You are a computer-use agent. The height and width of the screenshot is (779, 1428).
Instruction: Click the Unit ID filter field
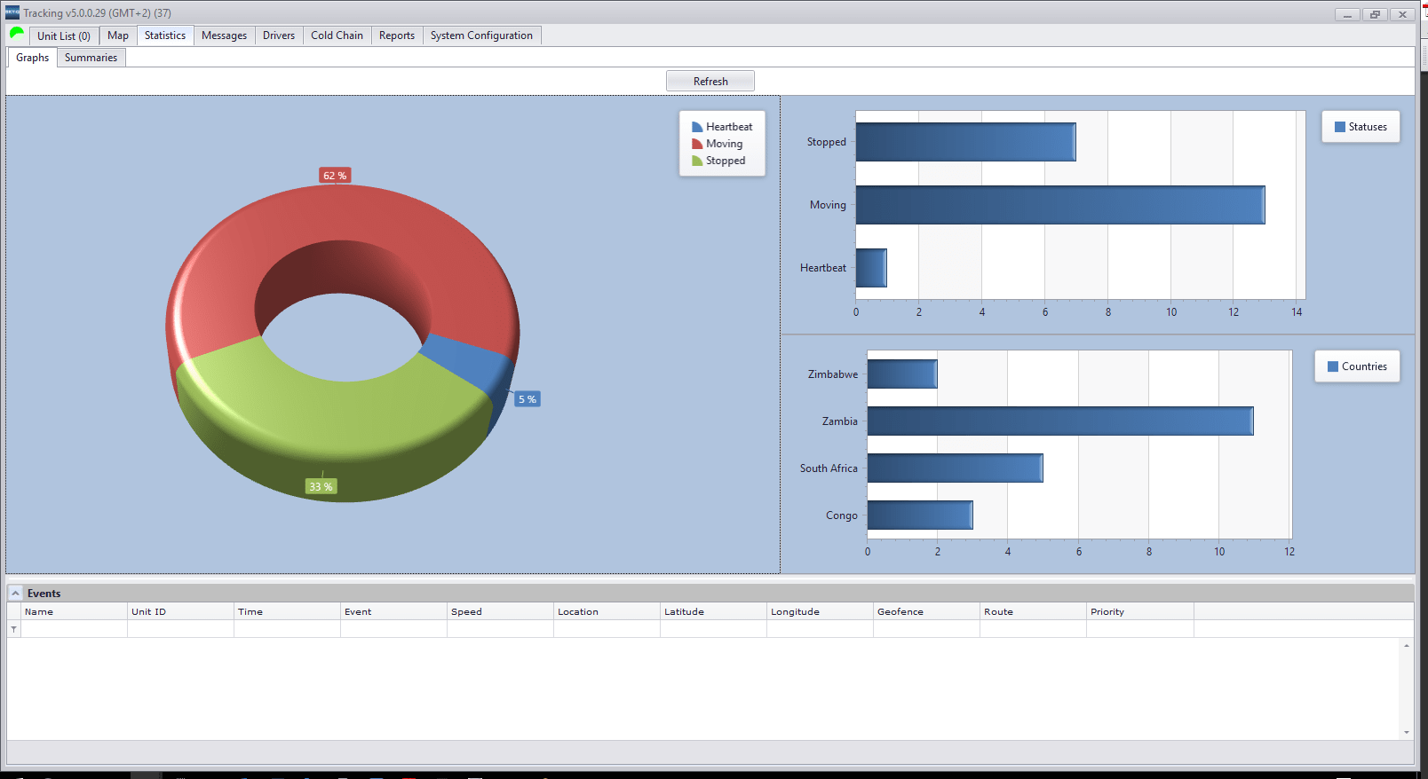(x=180, y=629)
